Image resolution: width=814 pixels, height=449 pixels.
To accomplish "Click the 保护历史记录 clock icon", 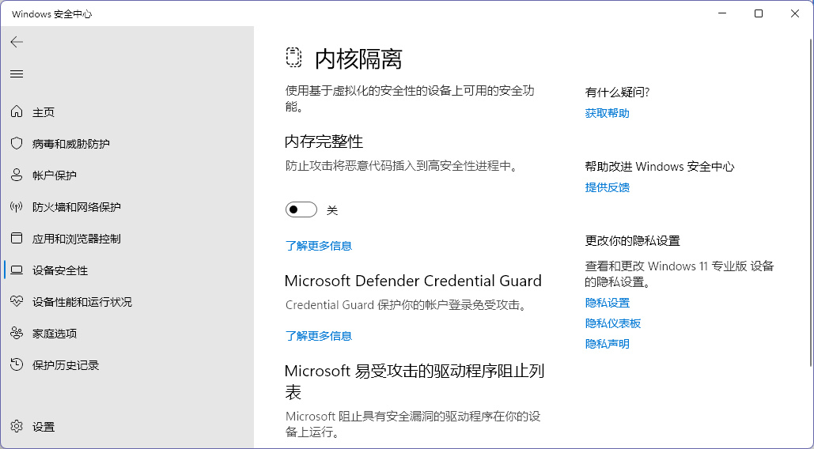I will [17, 365].
